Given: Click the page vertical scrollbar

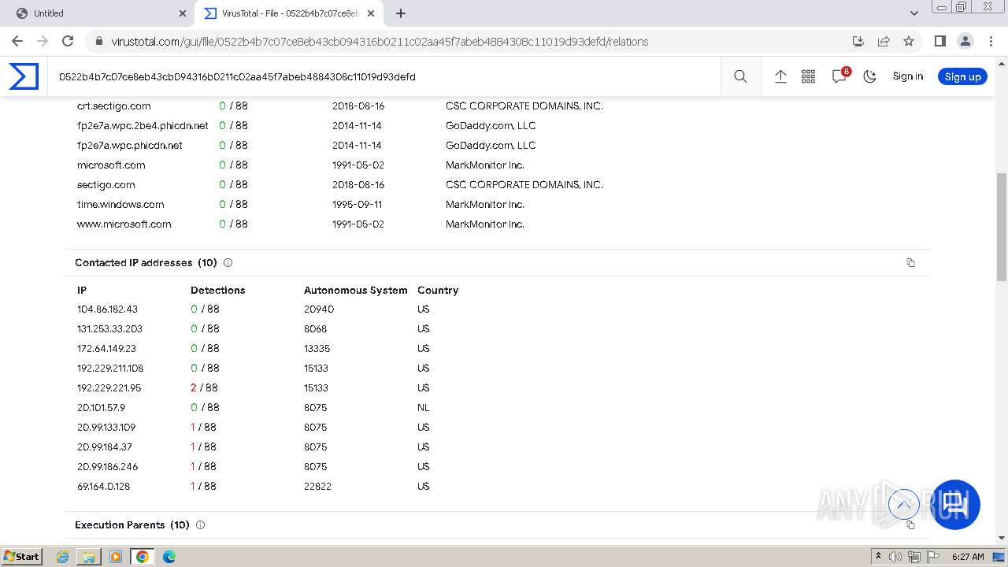Looking at the screenshot, I should [x=1002, y=227].
